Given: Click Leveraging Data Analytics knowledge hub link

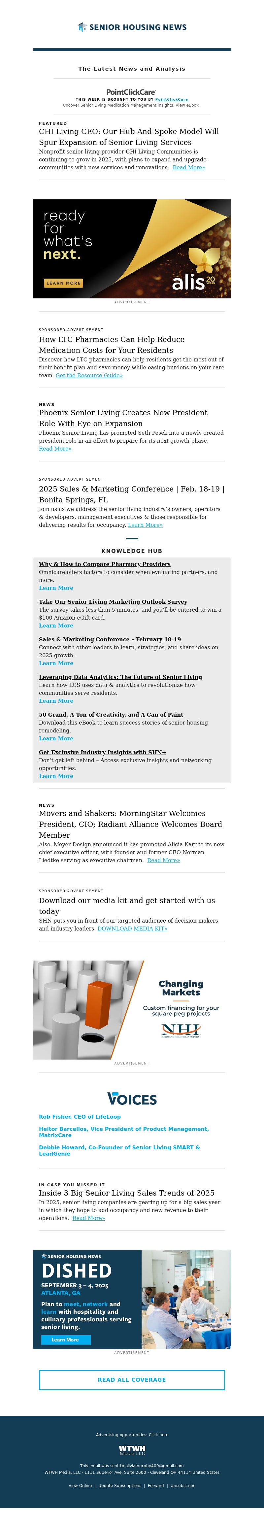Looking at the screenshot, I should [x=120, y=677].
